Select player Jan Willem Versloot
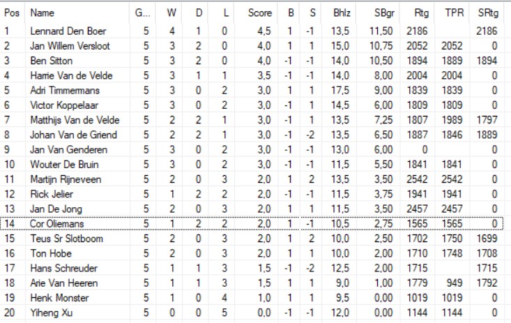Image resolution: width=511 pixels, height=323 pixels. point(69,45)
